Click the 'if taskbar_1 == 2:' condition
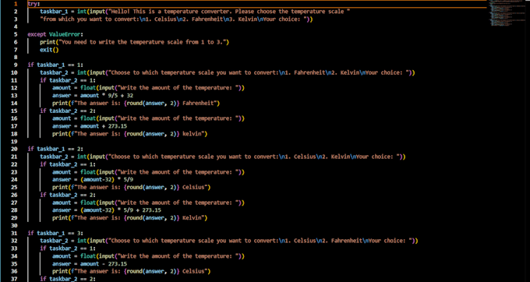Image resolution: width=530 pixels, height=282 pixels. [55, 149]
